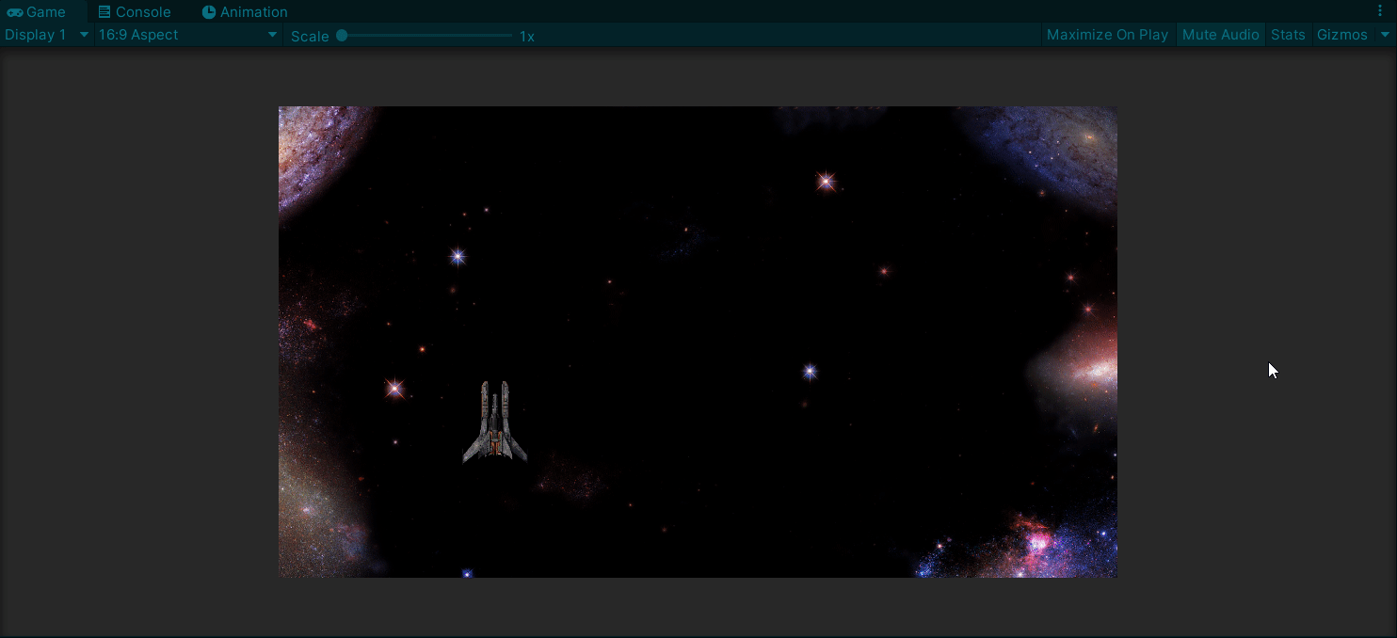Click the Scale value 1x text
Viewport: 1397px width, 638px height.
(527, 37)
